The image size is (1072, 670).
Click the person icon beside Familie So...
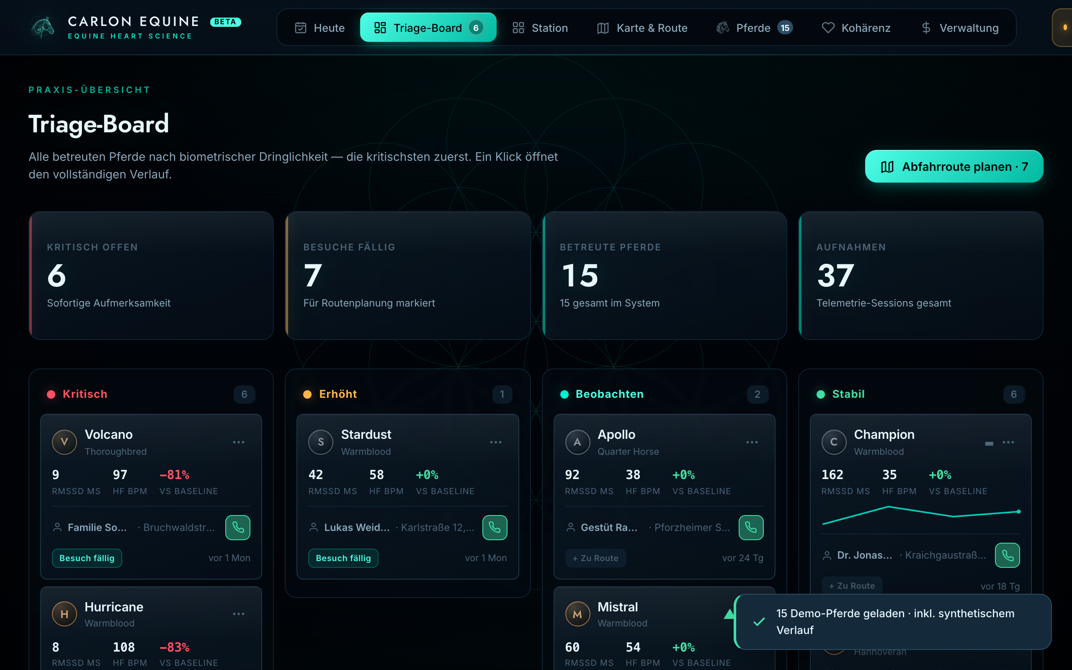tap(57, 527)
